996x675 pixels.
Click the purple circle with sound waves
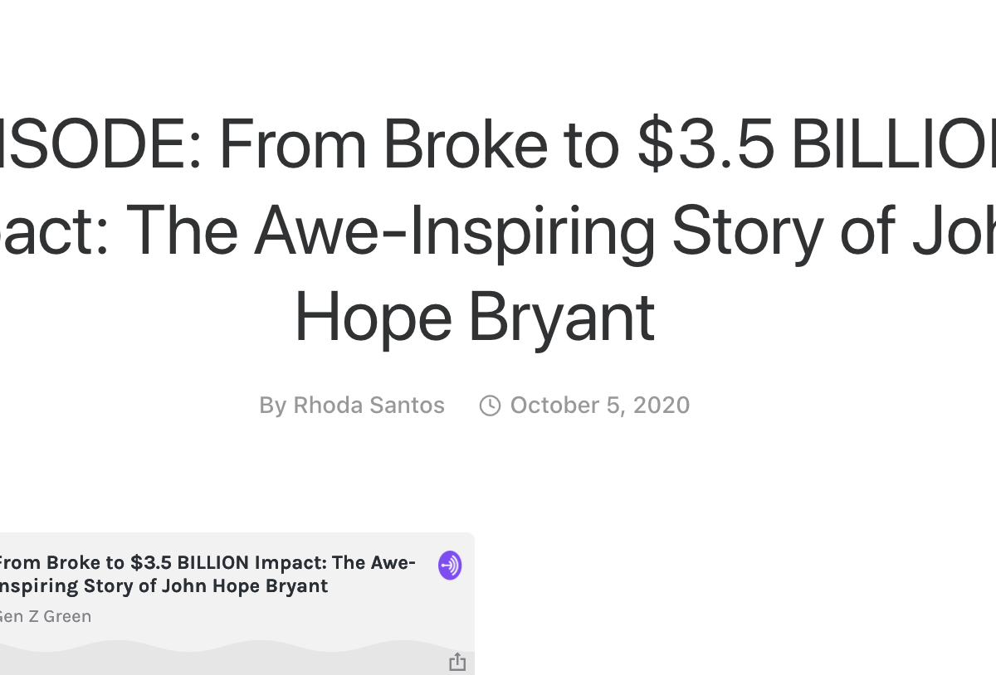[449, 565]
